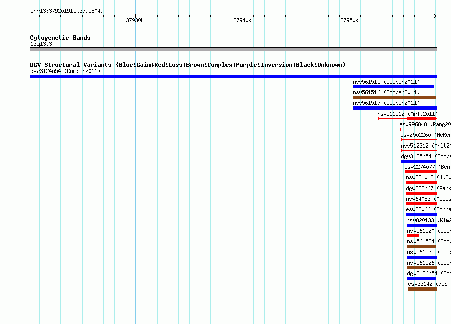Click the blue bar under dgv3126n54
This screenshot has height=324, width=451.
(x=422, y=278)
